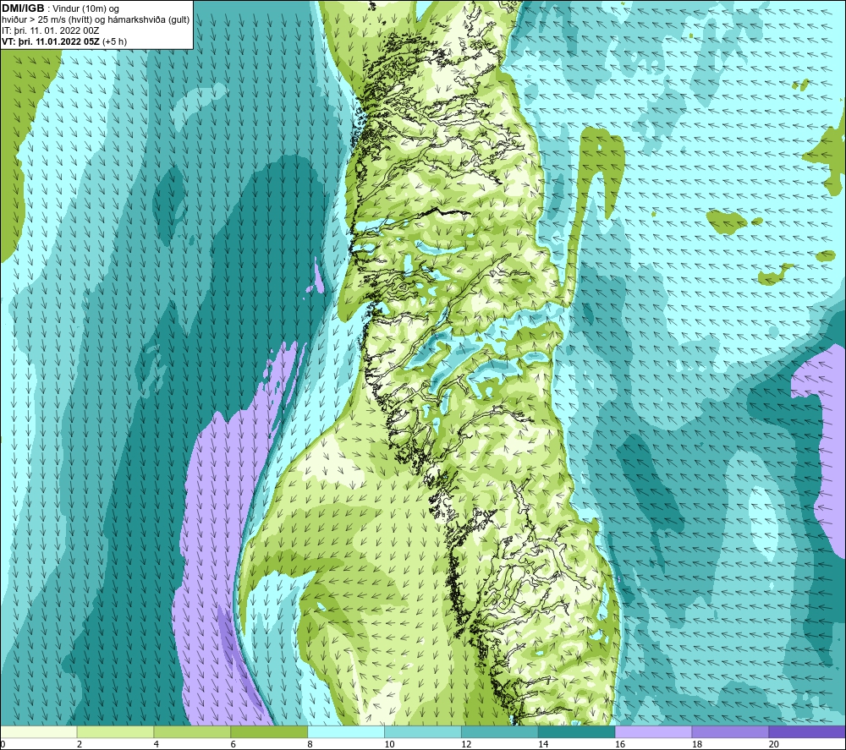
Task: Click the 'IT: þri. 11. 01. 2022 00Z' line
Action: click(x=51, y=30)
